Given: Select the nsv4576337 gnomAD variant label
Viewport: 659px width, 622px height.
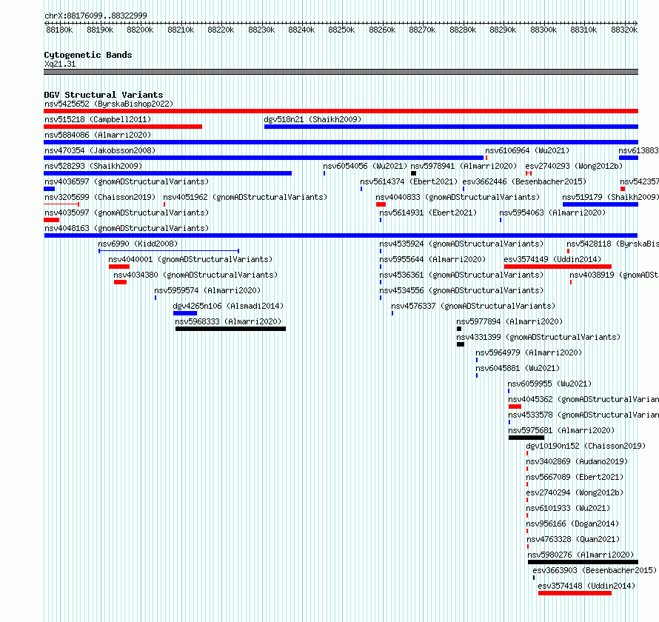Looking at the screenshot, I should click(x=473, y=306).
